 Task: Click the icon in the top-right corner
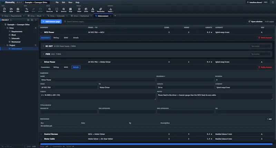(x=273, y=2)
